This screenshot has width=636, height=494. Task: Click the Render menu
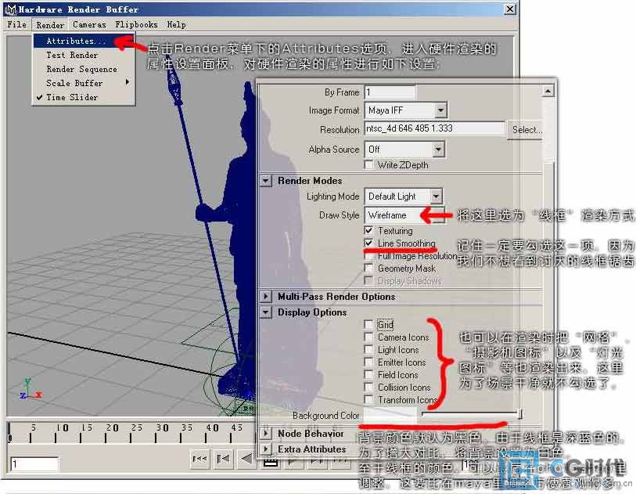[50, 25]
